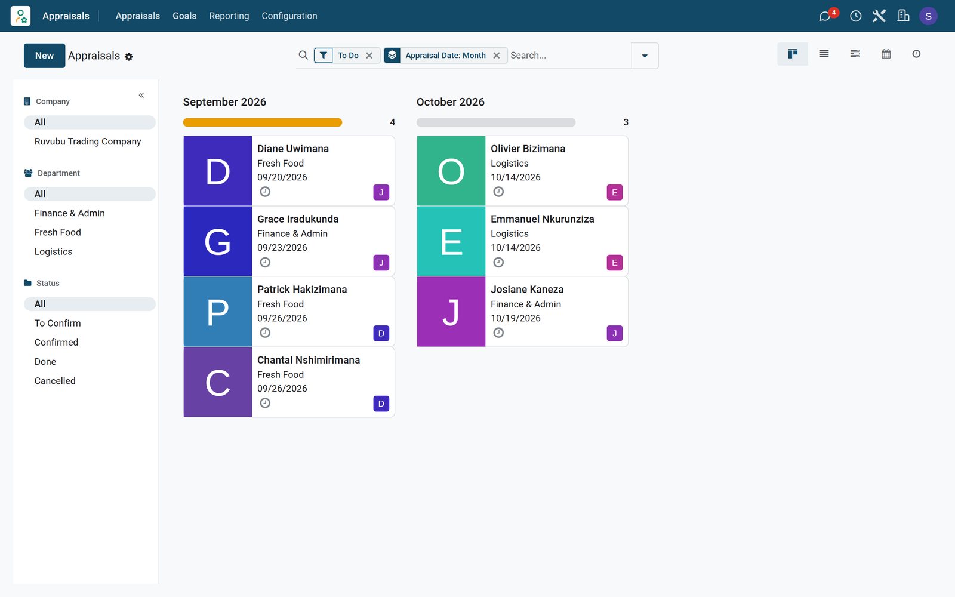The image size is (955, 597).
Task: Open activity clock on Josiane Kaneza card
Action: click(x=498, y=333)
